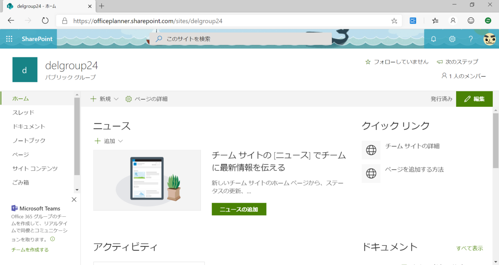Open the favorites list icon

coord(435,21)
